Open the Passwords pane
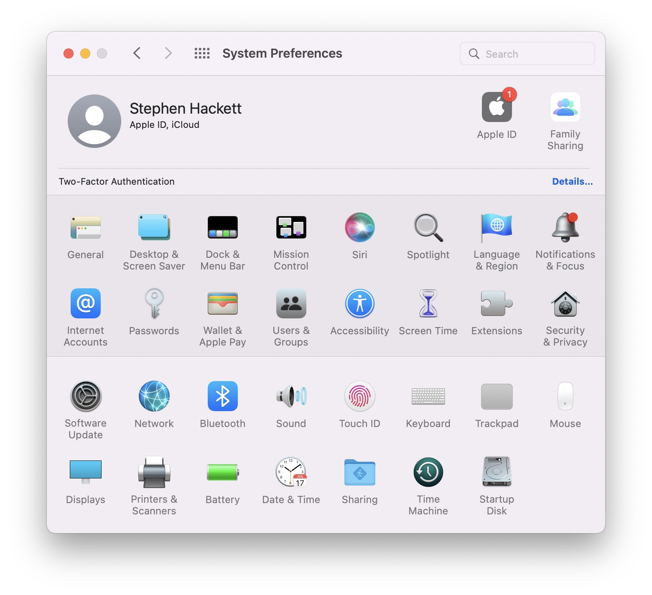 coord(154,304)
